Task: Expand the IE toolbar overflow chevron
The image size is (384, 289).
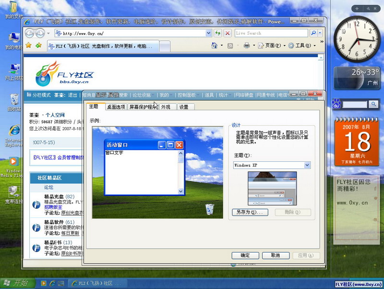Action: [322, 42]
